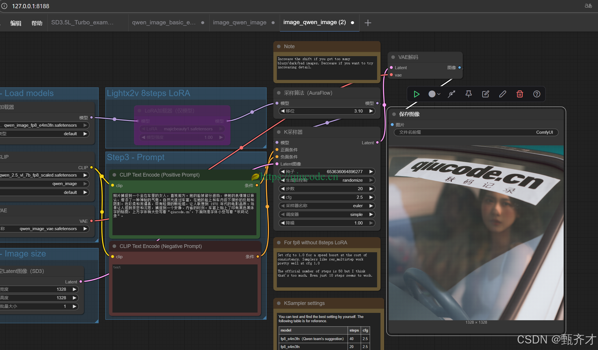
Task: Click the 文件名前缀 ComfyUI filename prefix field
Action: coord(476,132)
